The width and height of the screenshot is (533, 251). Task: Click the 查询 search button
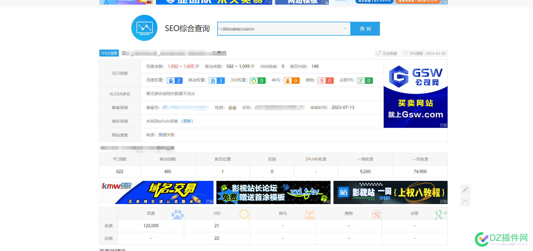pos(365,29)
